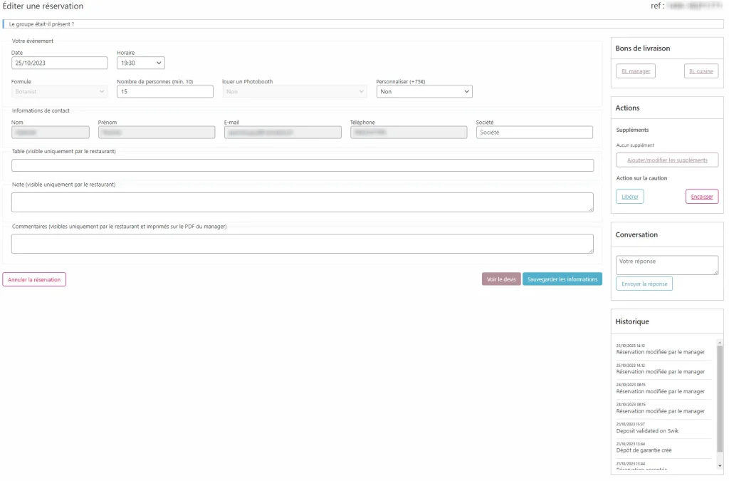Viewport: 729px width, 481px height.
Task: Click 'Aucun supplément' text
Action: click(x=634, y=145)
